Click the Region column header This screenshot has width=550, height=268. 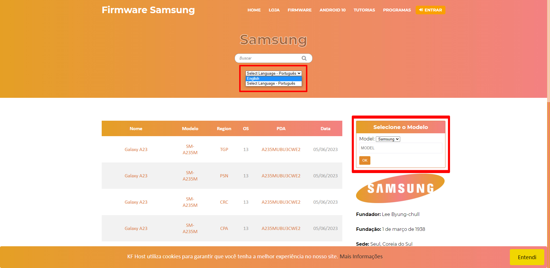[224, 129]
